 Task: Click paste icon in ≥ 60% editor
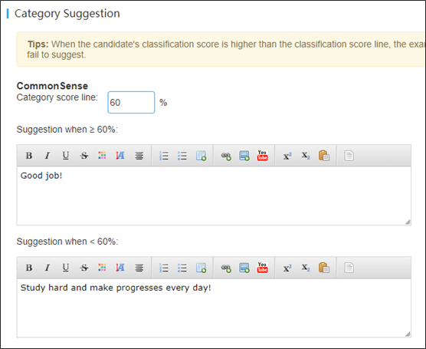pyautogui.click(x=324, y=156)
